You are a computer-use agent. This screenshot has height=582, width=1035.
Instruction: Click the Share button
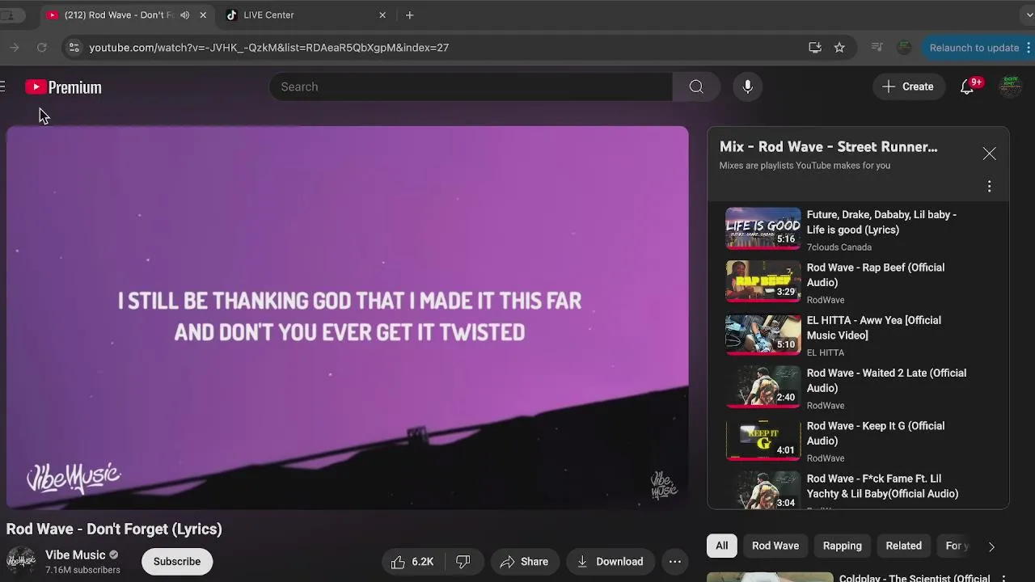coord(523,562)
